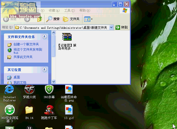This screenshot has height=129, width=177.
Task: Click the Windows flag logo in menu bar
Action: pyautogui.click(x=125, y=11)
